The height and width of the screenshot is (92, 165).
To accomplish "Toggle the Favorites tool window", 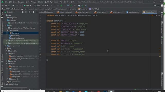I will coord(2,69).
